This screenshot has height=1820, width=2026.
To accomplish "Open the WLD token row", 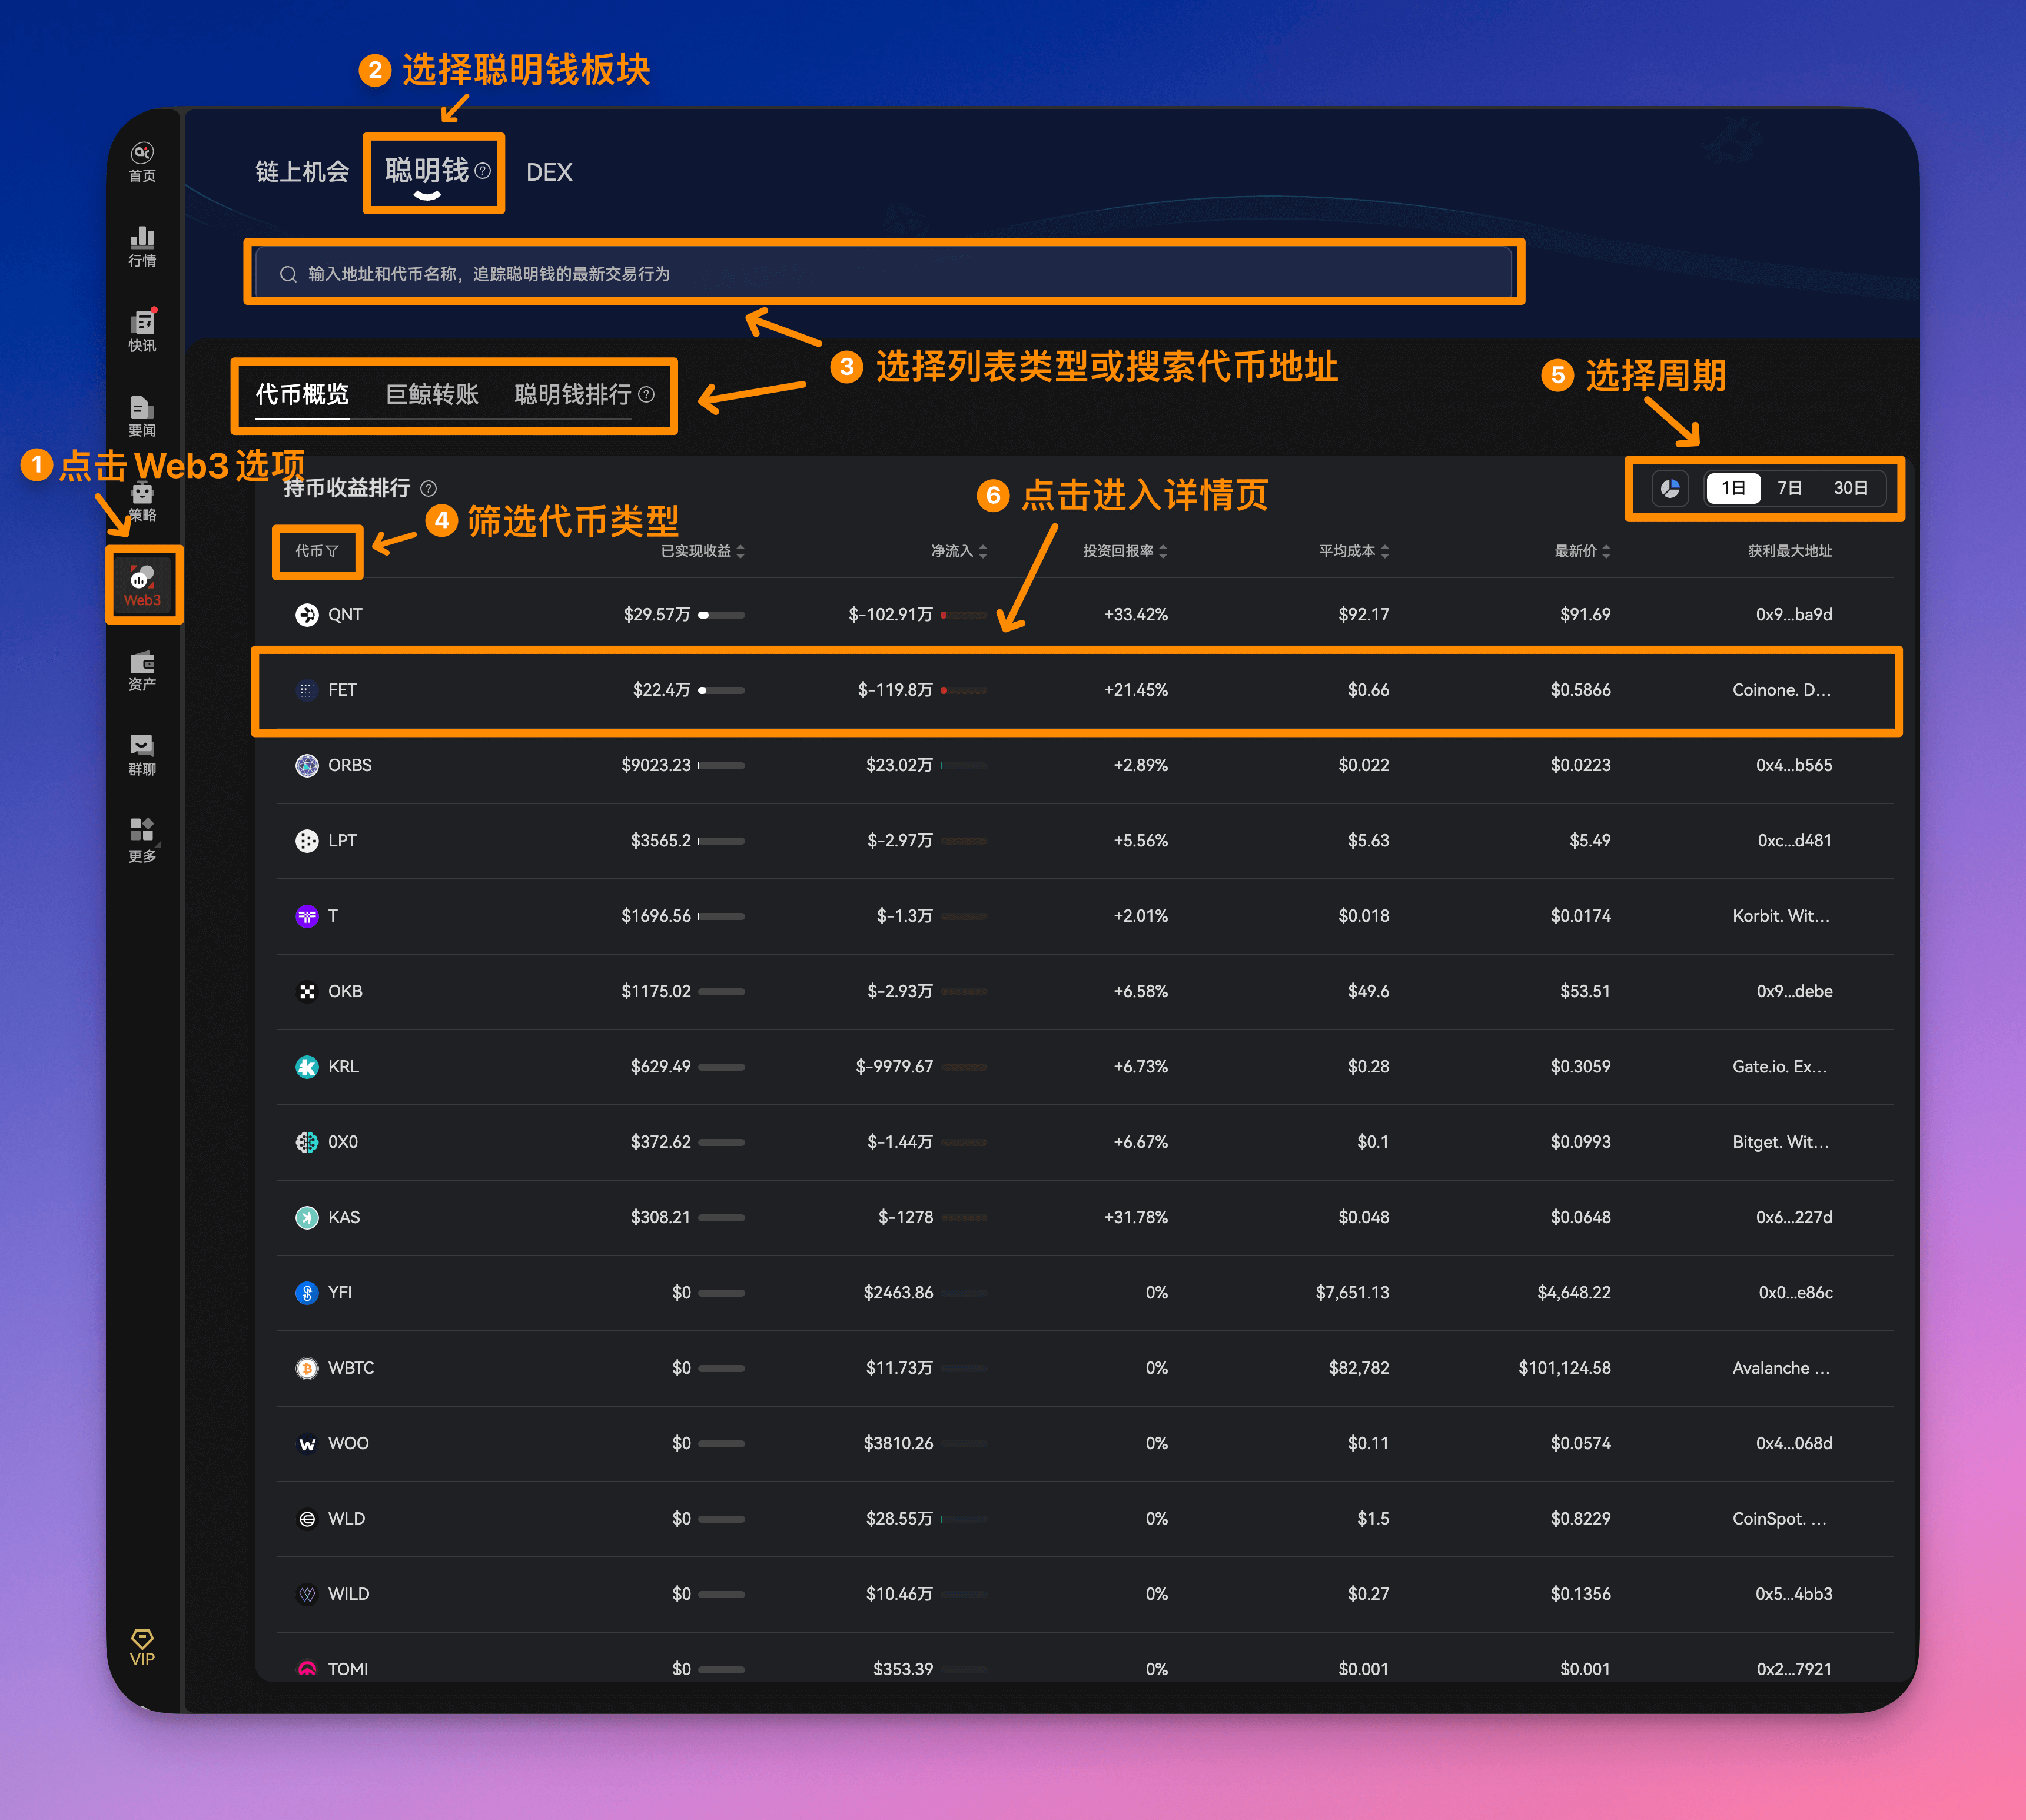I will (1084, 1519).
